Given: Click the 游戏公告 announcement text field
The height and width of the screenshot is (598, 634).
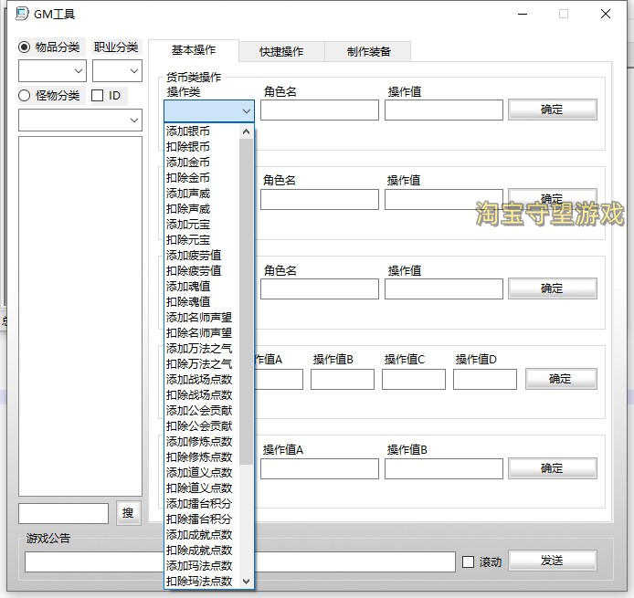Looking at the screenshot, I should 240,562.
